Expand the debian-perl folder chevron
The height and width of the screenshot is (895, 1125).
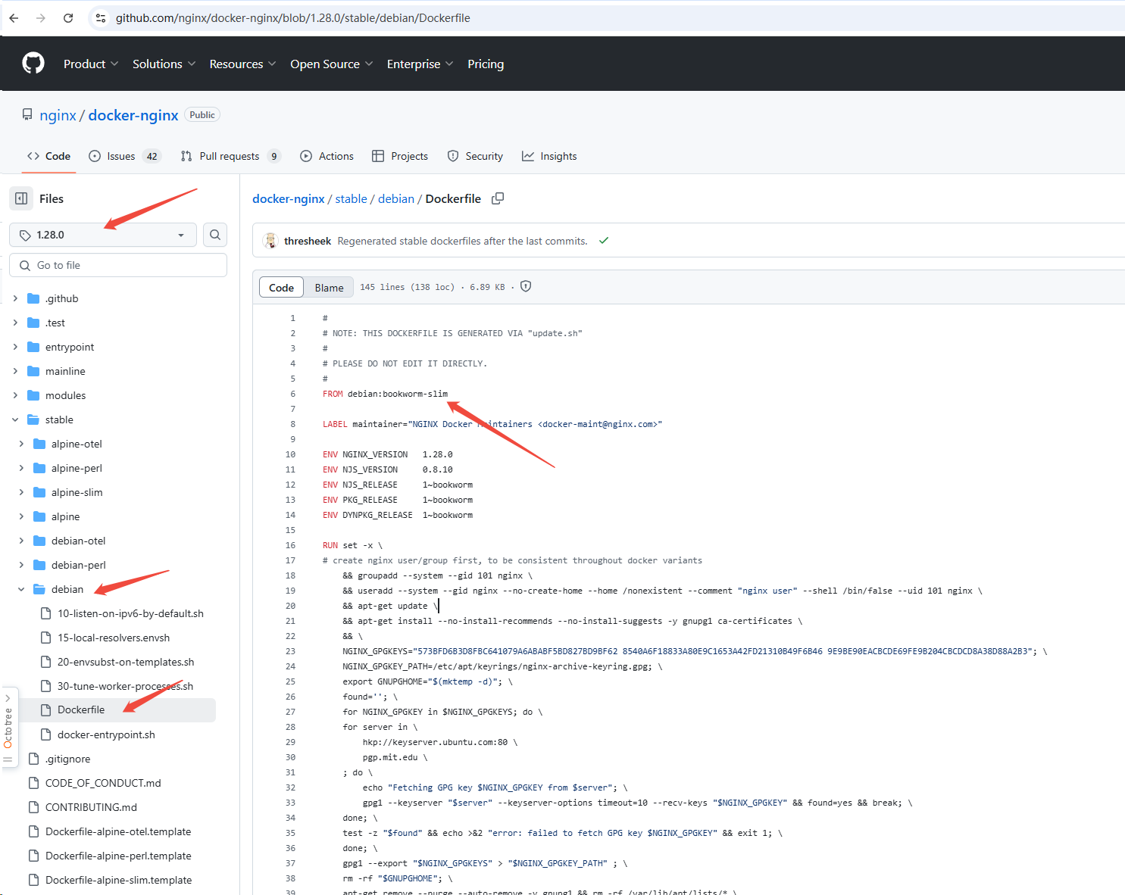21,565
